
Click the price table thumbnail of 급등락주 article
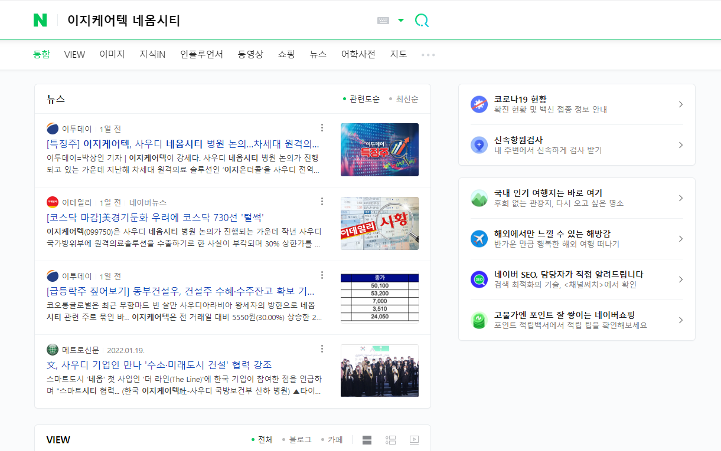pyautogui.click(x=380, y=297)
